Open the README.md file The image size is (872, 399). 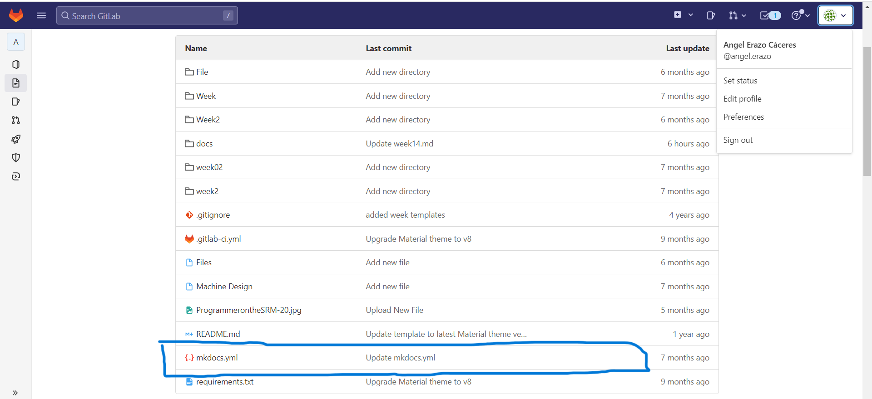point(218,334)
